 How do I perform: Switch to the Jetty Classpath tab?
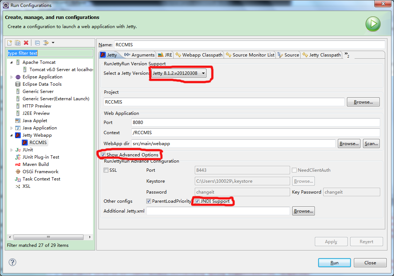322,55
